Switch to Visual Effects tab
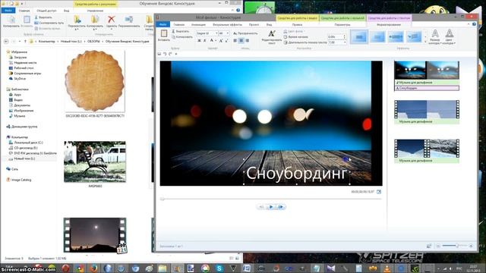Viewport: 486px width, 273px height. pyautogui.click(x=227, y=24)
